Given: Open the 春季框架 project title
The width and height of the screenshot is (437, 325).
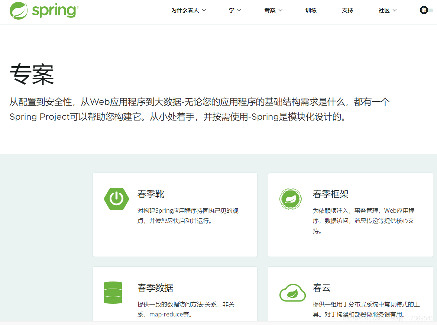Looking at the screenshot, I should [x=331, y=194].
